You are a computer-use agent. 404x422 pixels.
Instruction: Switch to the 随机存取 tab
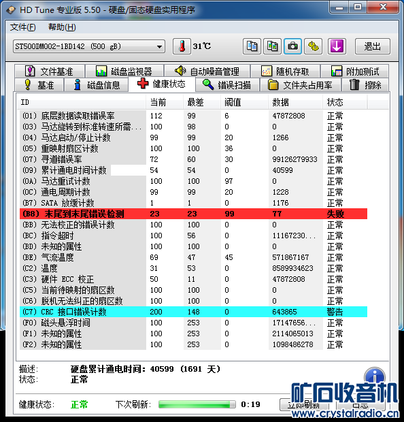[x=285, y=71]
